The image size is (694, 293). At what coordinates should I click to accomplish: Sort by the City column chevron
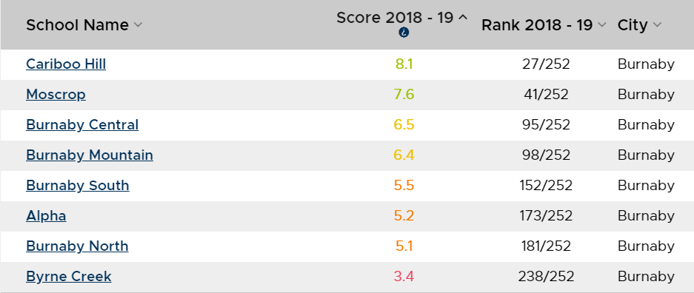point(656,25)
